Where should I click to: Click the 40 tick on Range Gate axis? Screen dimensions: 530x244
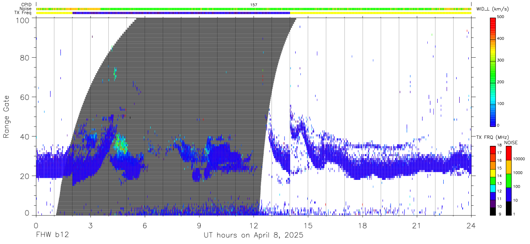(x=25, y=136)
